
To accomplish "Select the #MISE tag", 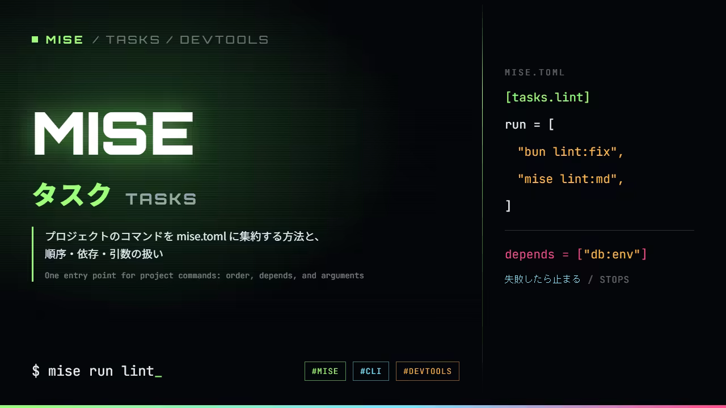I will 325,371.
